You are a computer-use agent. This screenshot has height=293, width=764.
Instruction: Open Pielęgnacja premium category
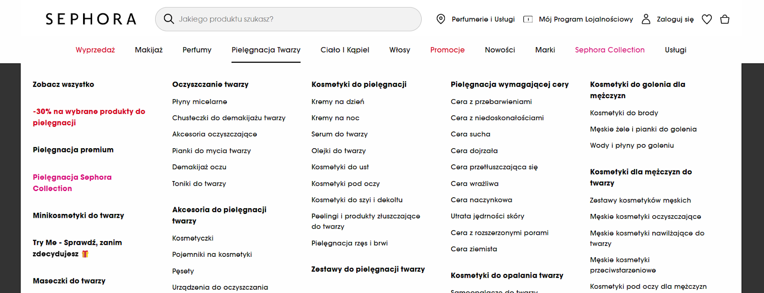click(73, 150)
